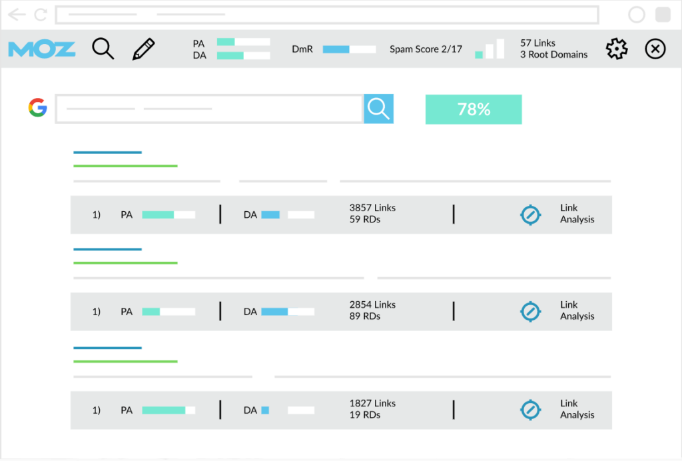
Task: Click the pencil tool in the Moz toolbar
Action: point(143,49)
